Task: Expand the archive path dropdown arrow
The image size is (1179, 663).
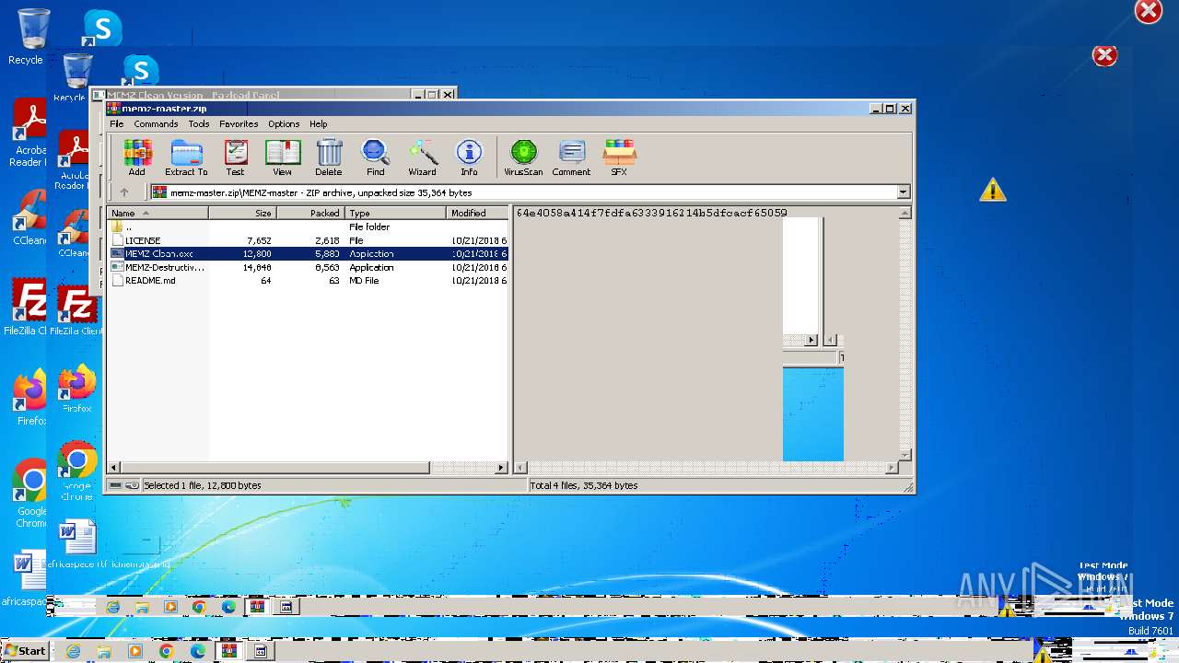Action: pos(904,192)
